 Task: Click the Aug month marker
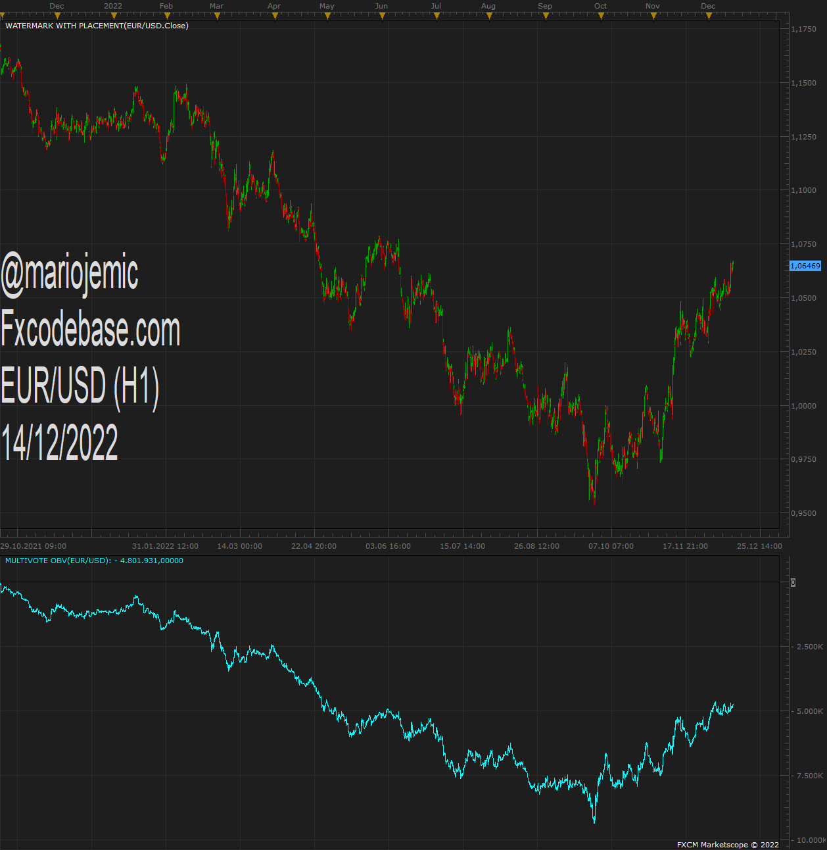[488, 6]
